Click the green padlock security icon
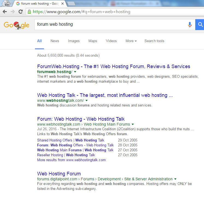 point(29,12)
